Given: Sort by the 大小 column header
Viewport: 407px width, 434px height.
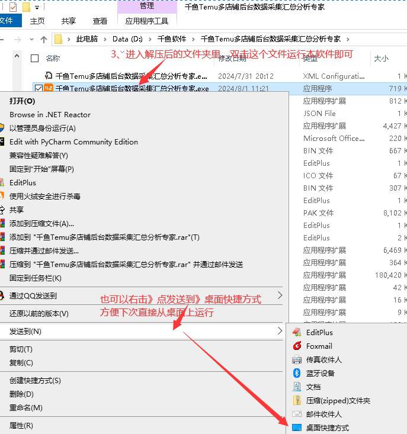Looking at the screenshot, I should pyautogui.click(x=382, y=59).
